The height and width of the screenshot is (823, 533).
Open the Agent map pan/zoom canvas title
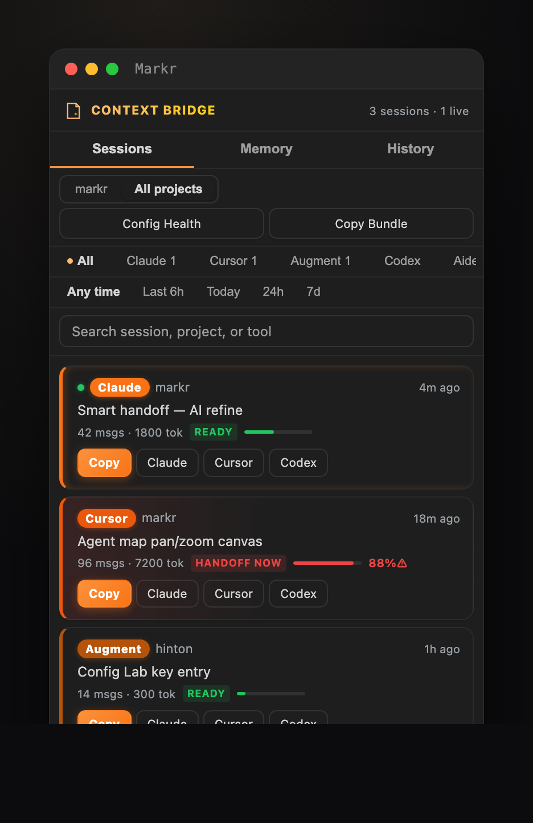point(170,541)
